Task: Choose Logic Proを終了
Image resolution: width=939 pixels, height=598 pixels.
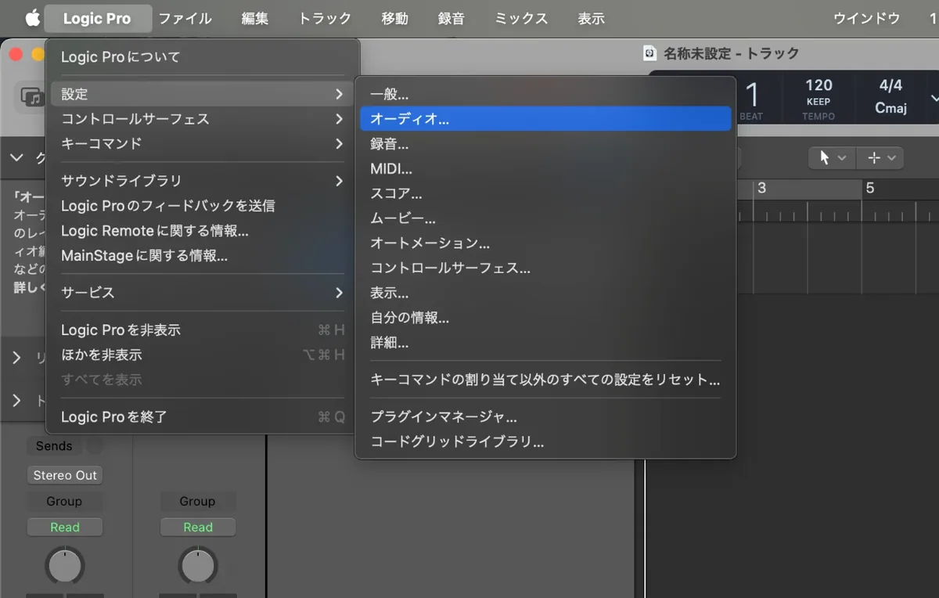Action: (203, 417)
